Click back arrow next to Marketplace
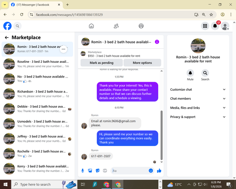 7,37
